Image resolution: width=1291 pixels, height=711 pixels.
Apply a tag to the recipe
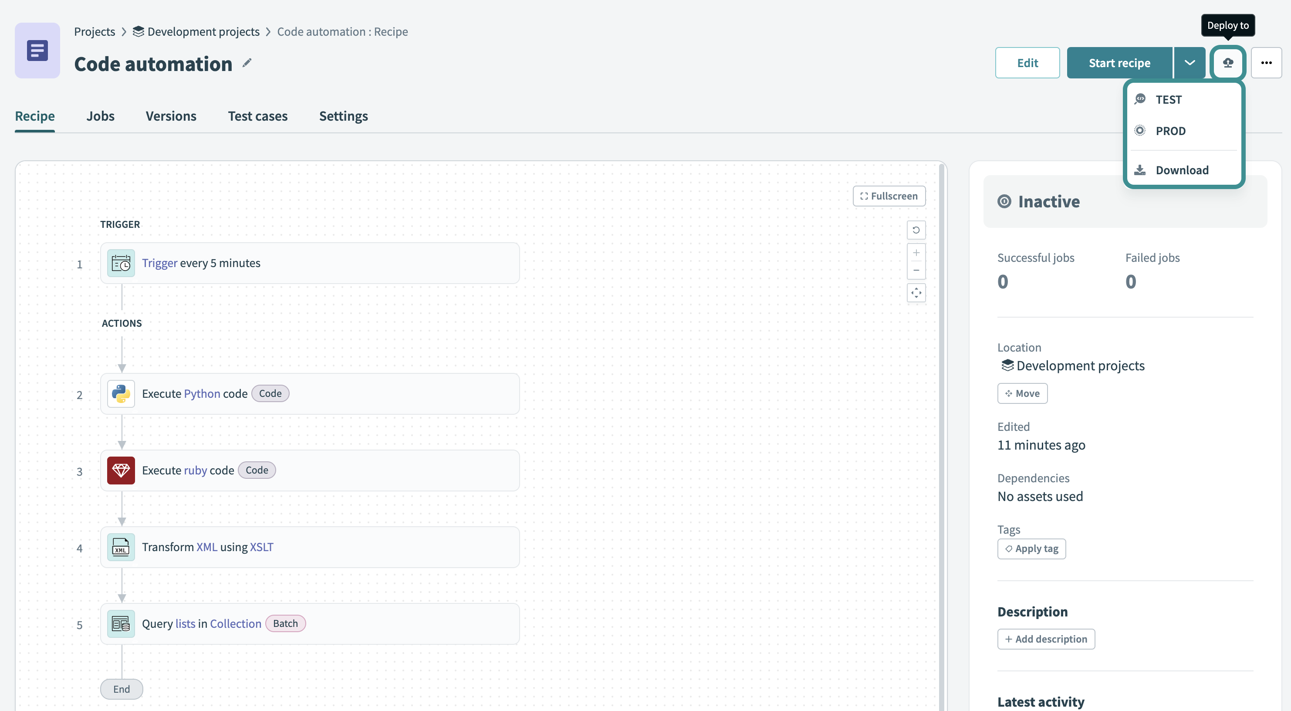click(1031, 548)
